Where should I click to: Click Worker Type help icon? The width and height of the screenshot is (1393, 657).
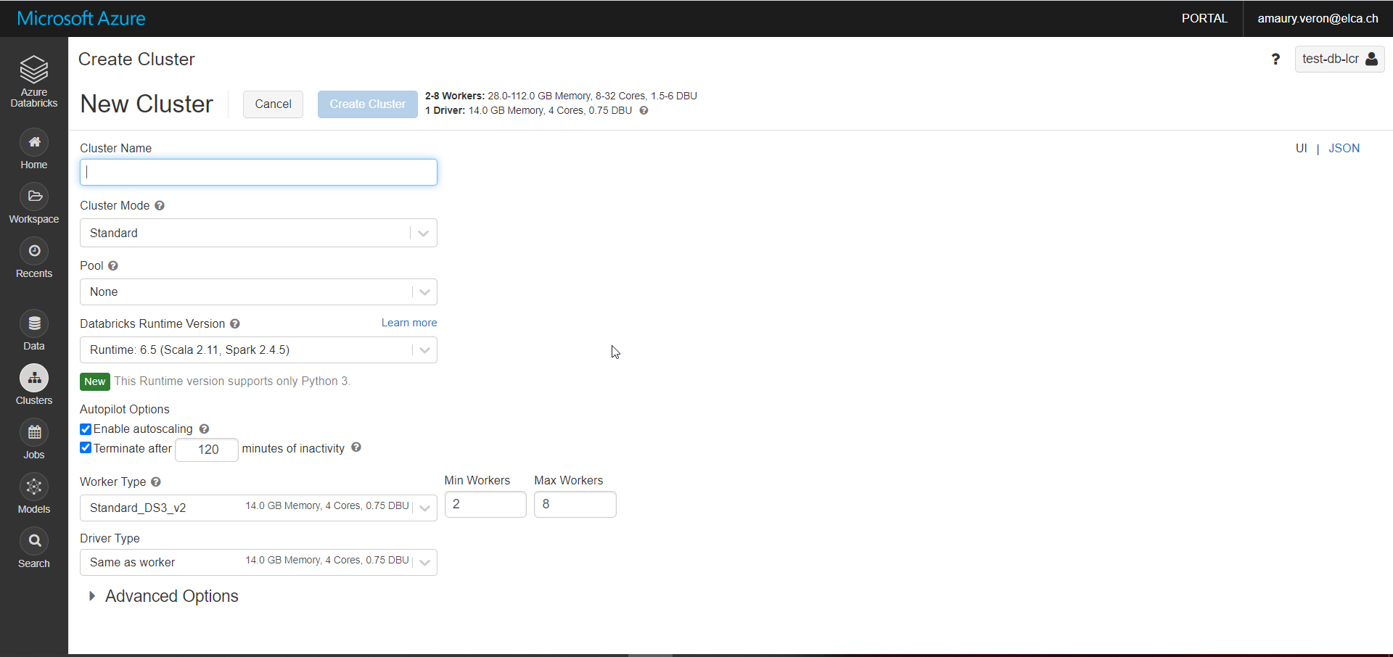[156, 482]
